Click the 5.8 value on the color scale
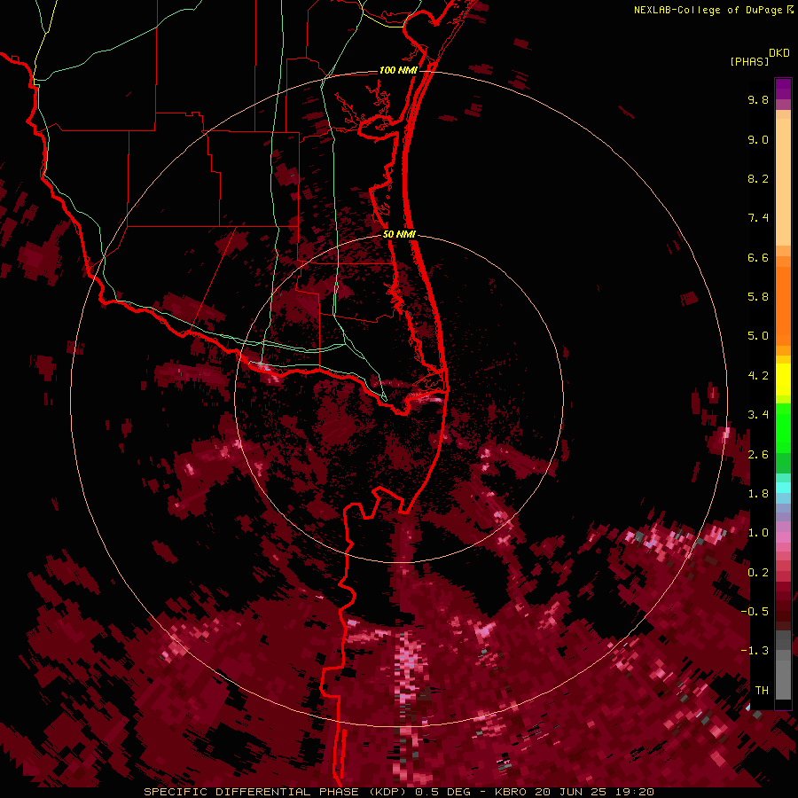 [x=758, y=297]
